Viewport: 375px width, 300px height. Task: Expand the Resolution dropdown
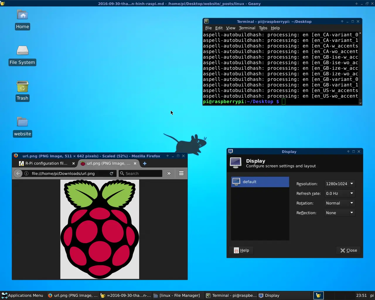[340, 184]
